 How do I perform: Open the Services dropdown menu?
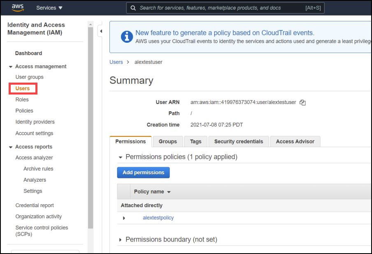pos(49,8)
